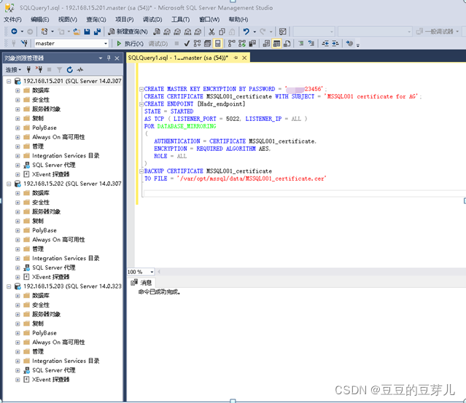This screenshot has height=403, width=466.
Task: Open the activity monitor icon
Action: pos(283,31)
